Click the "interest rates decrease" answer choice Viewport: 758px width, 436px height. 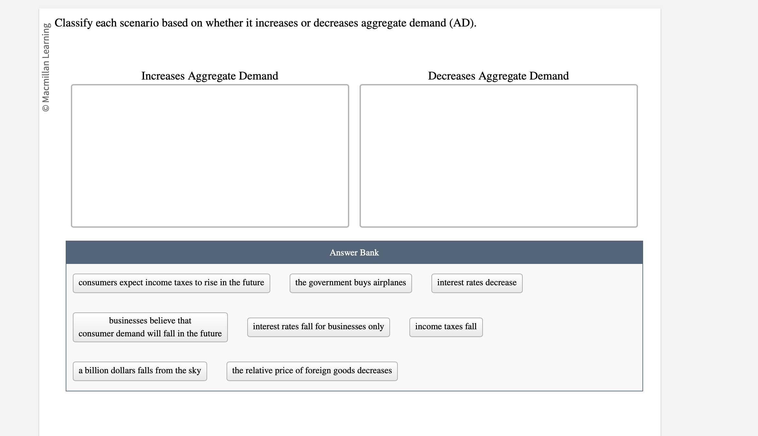pyautogui.click(x=476, y=283)
